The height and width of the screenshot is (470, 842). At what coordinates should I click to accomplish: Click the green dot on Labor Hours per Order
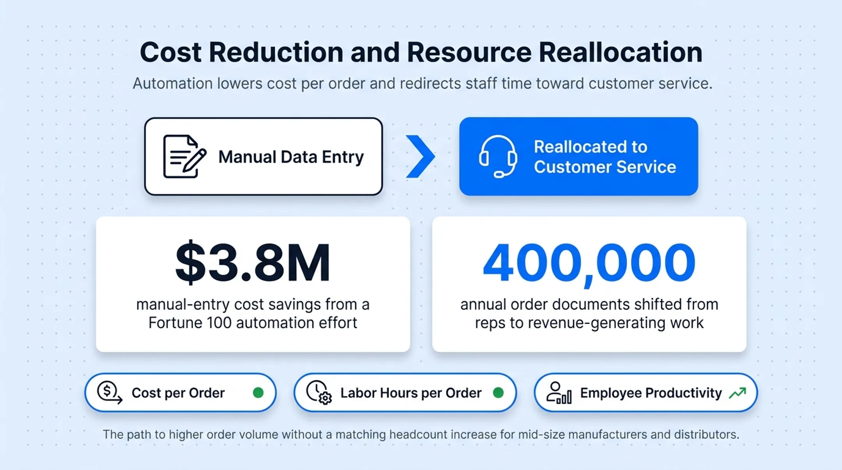click(498, 392)
